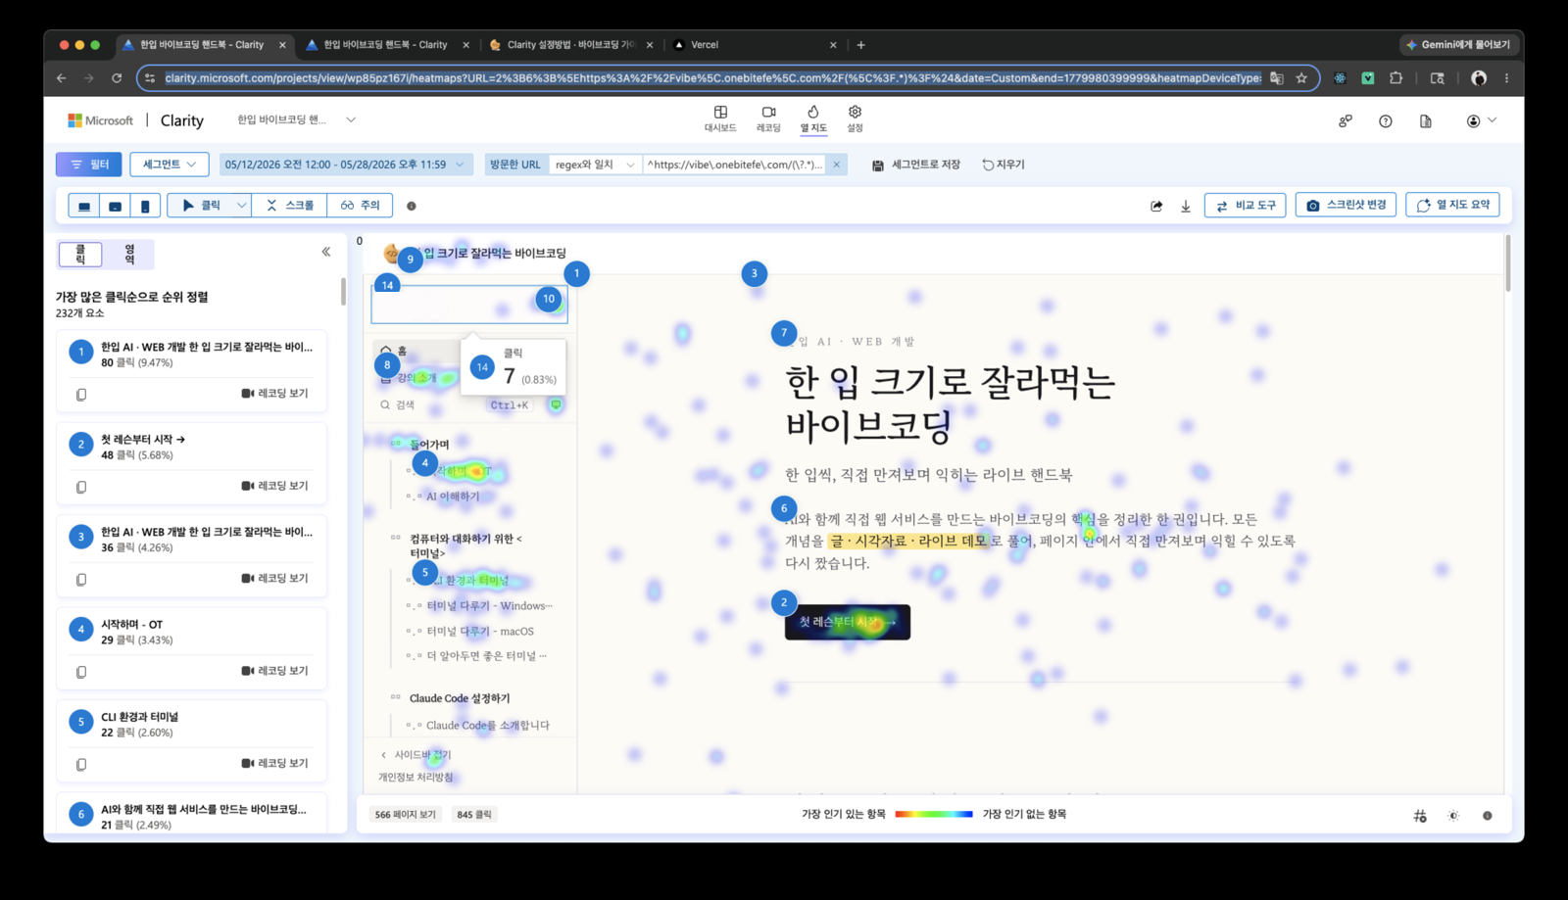This screenshot has width=1568, height=900.
Task: Collapse the left ranking panel
Action: (x=326, y=252)
